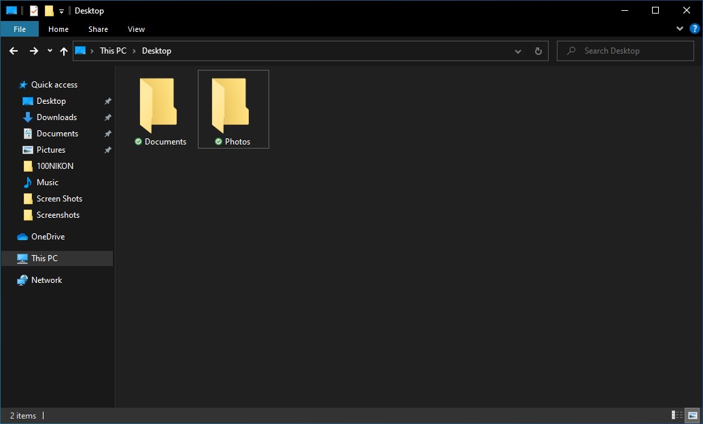Click the Properties quick access toolbar icon
The width and height of the screenshot is (703, 424).
pyautogui.click(x=34, y=11)
